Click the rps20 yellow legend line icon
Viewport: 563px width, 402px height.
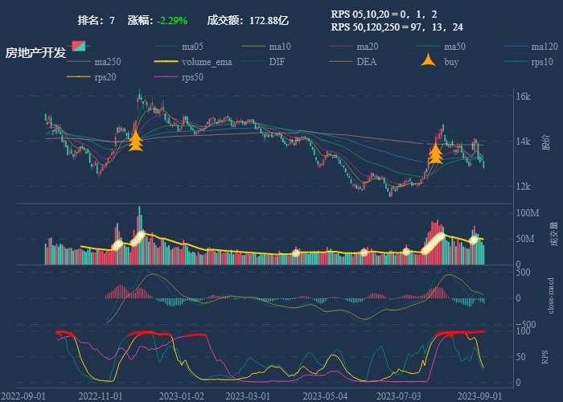(79, 77)
